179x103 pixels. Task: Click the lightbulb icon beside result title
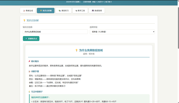click(x=77, y=50)
